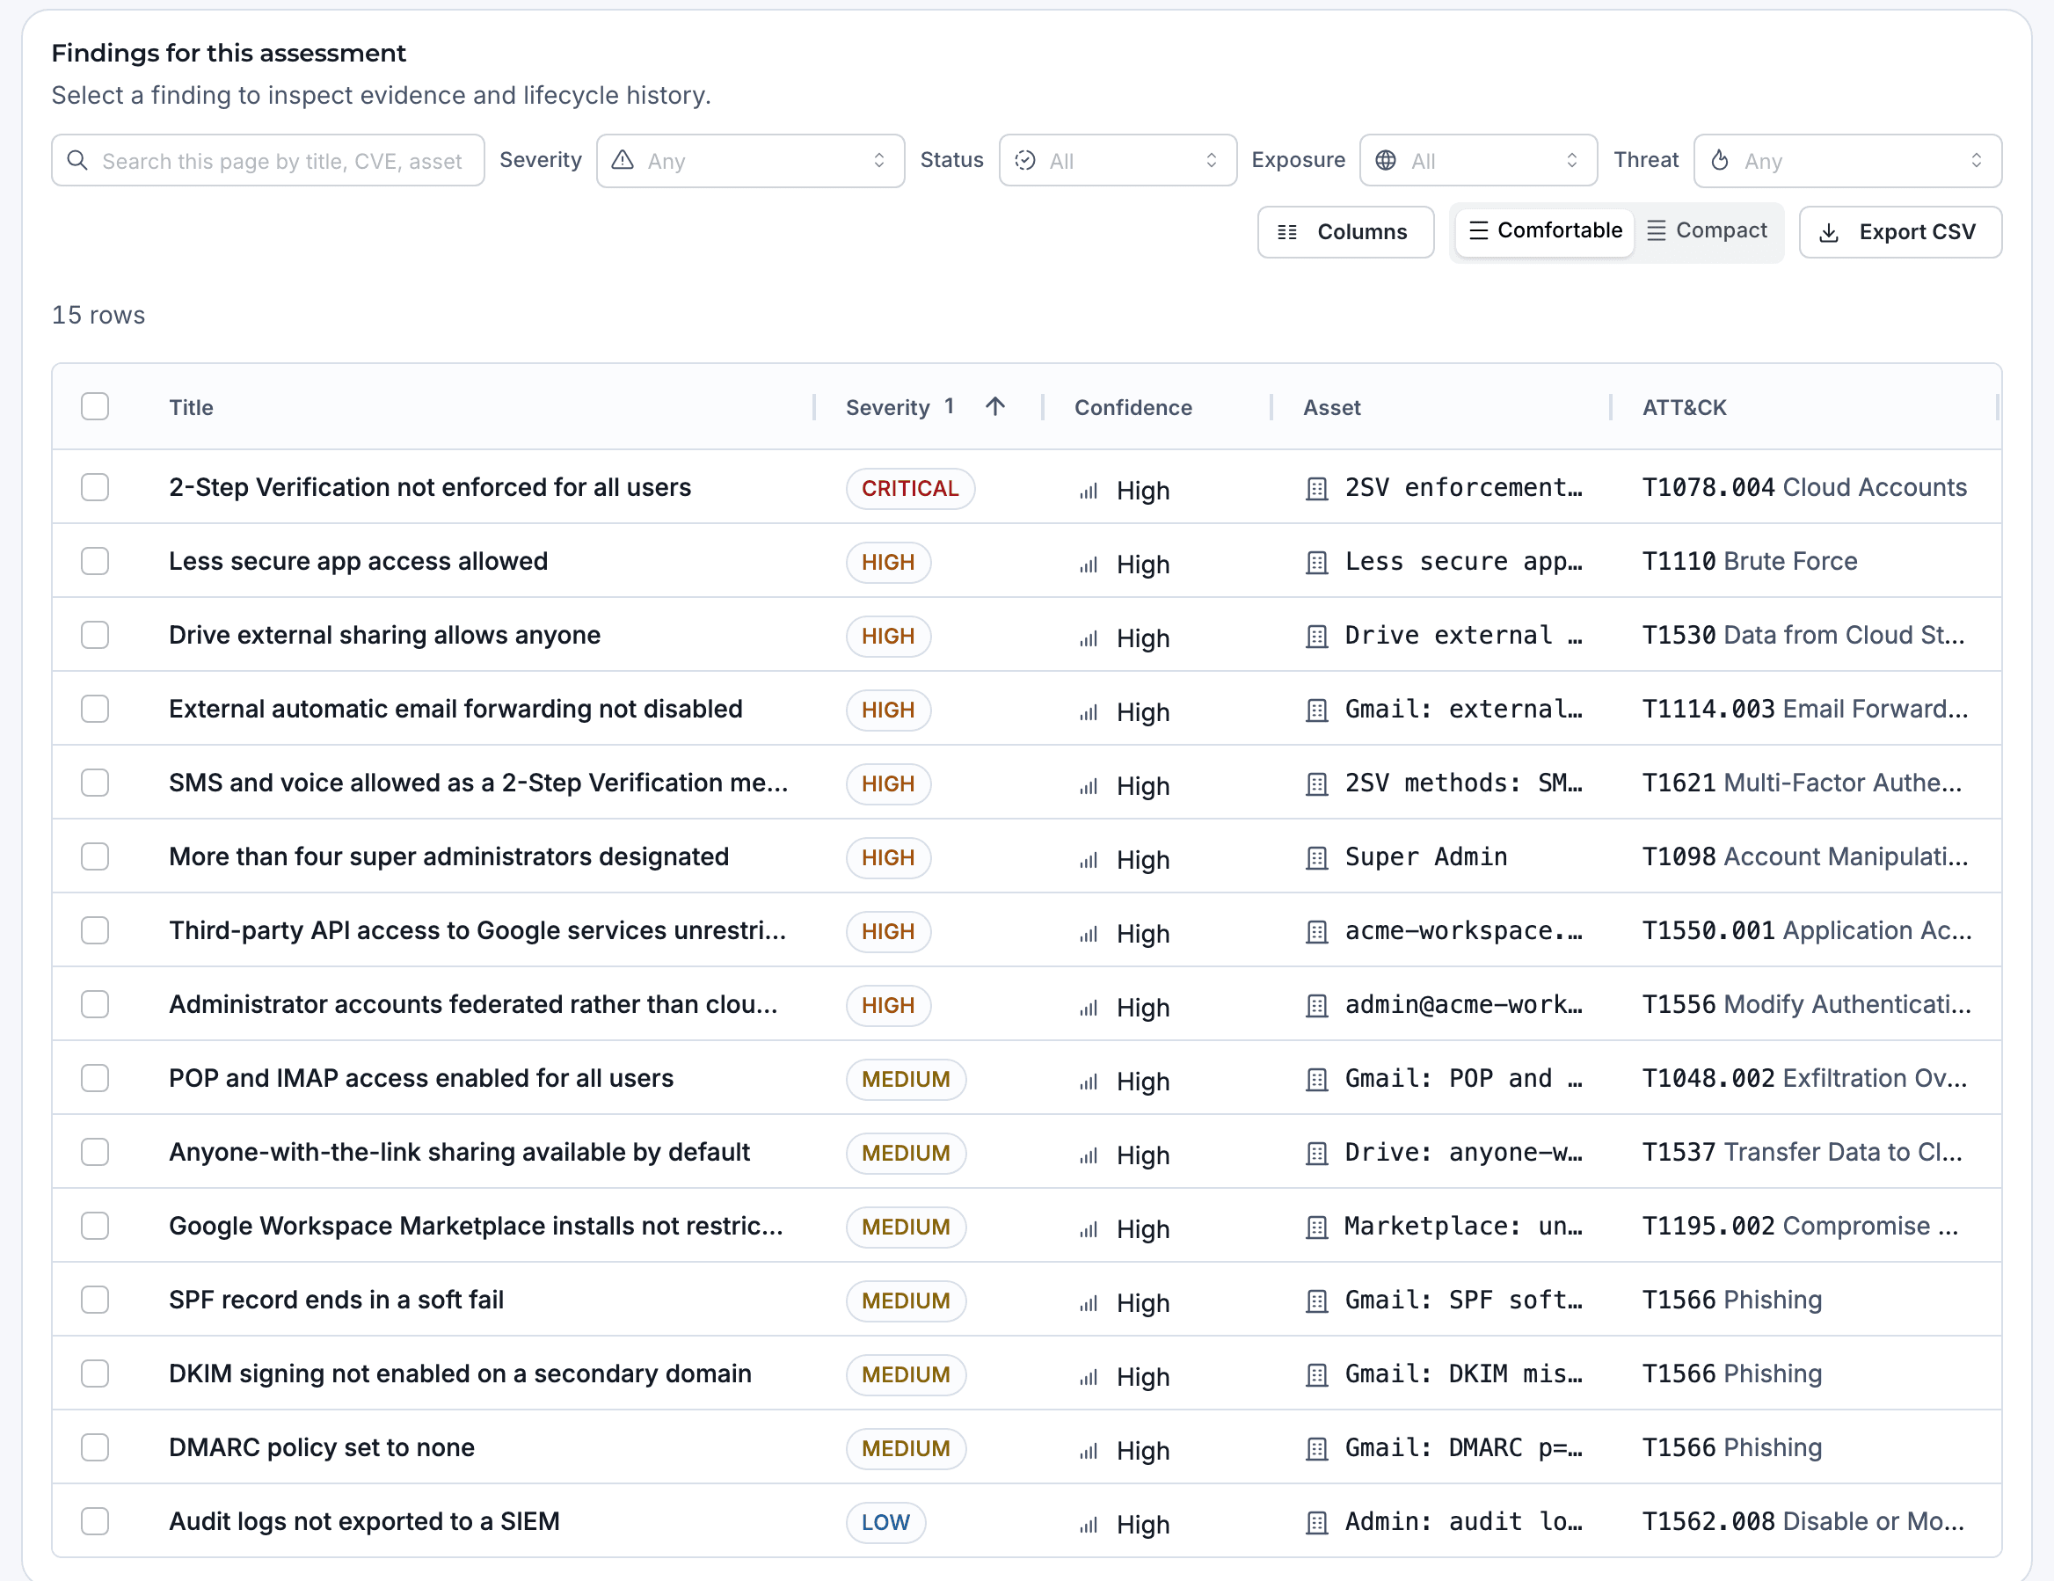This screenshot has height=1581, width=2054.
Task: Sort by the Confidence column header
Action: (x=1133, y=407)
